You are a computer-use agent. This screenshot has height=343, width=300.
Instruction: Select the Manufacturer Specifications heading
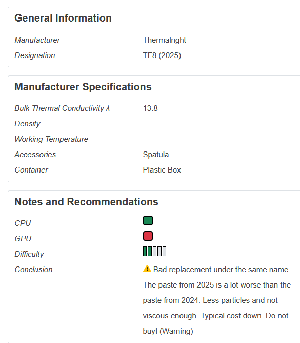[83, 87]
